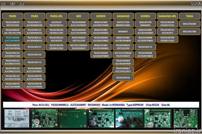Select the TARA category header

(189, 16)
